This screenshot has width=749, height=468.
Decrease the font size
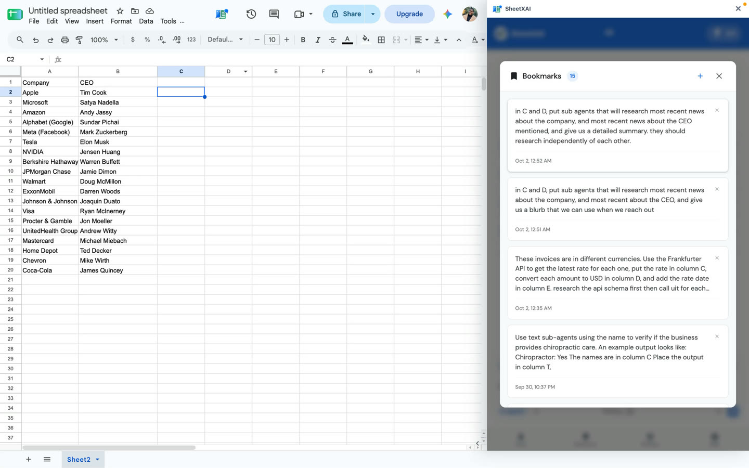(x=257, y=40)
